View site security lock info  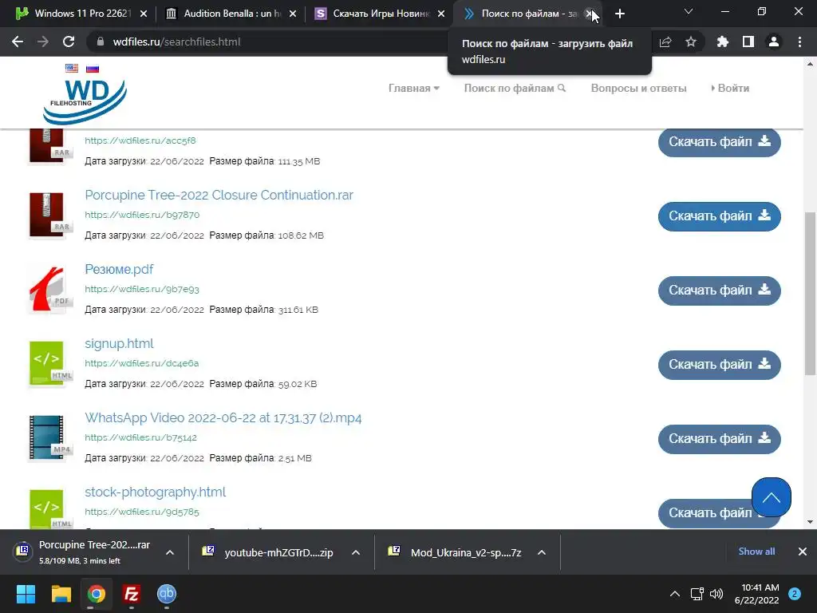click(100, 42)
